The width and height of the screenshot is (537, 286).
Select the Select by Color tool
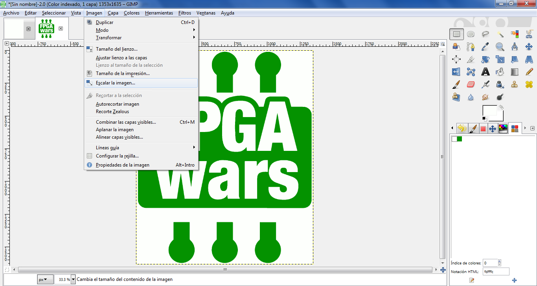tap(515, 34)
